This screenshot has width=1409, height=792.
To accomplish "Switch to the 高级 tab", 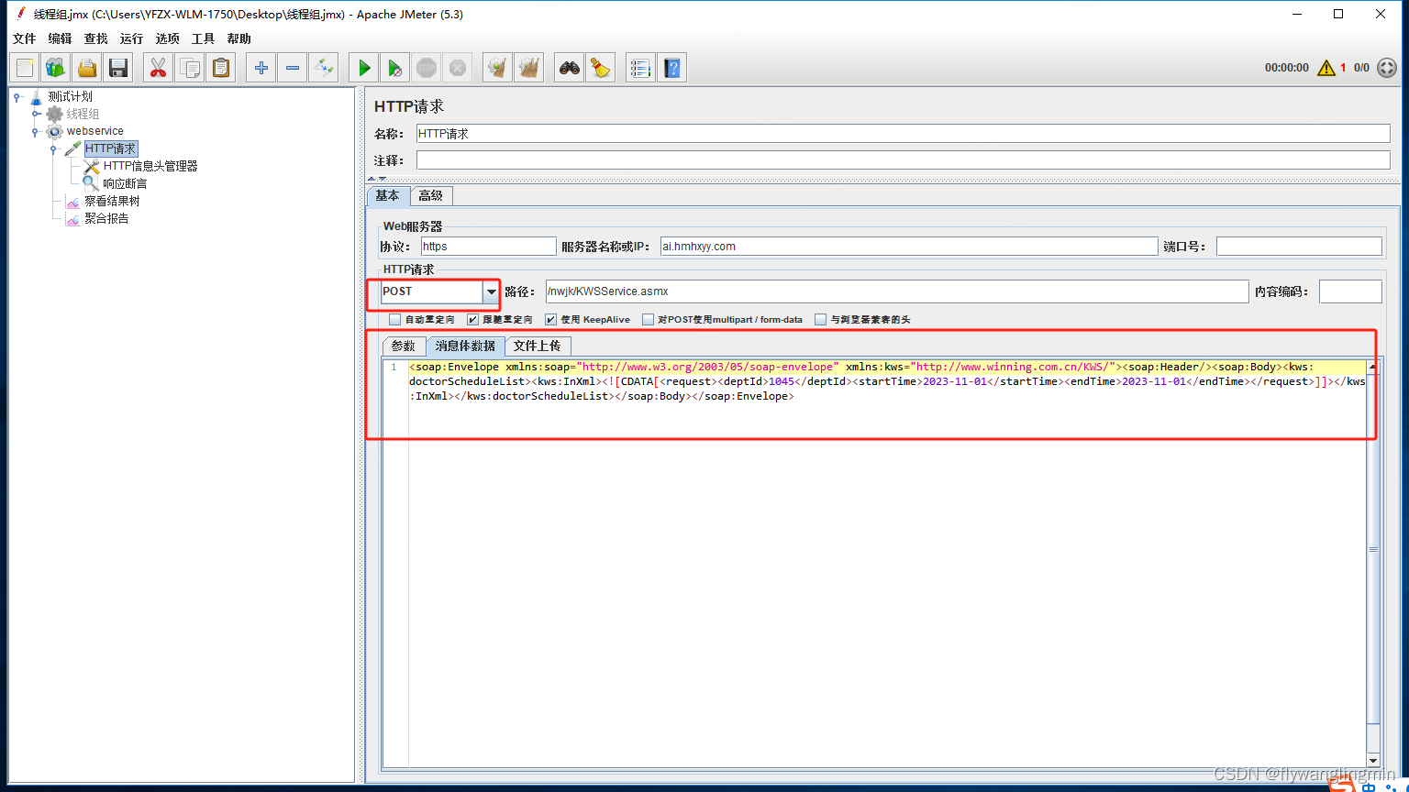I will pos(431,195).
